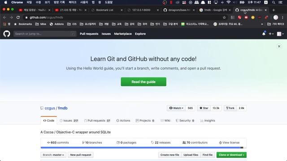Open Issues in top navigation
Image resolution: width=287 pixels, height=161 pixels.
(106, 34)
